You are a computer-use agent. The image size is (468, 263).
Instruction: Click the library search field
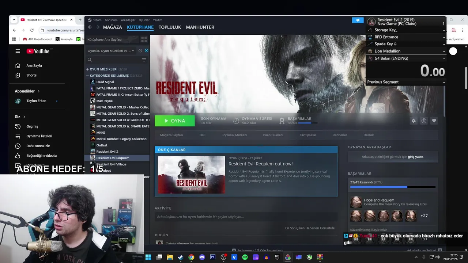click(x=113, y=60)
